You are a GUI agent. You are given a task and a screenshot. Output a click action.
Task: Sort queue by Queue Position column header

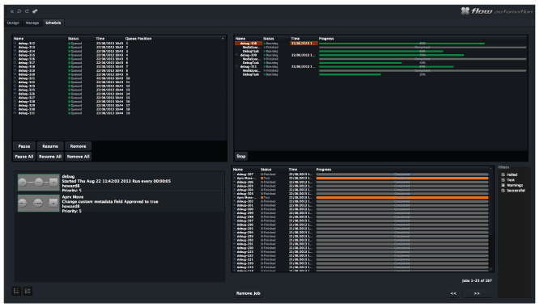pos(138,39)
